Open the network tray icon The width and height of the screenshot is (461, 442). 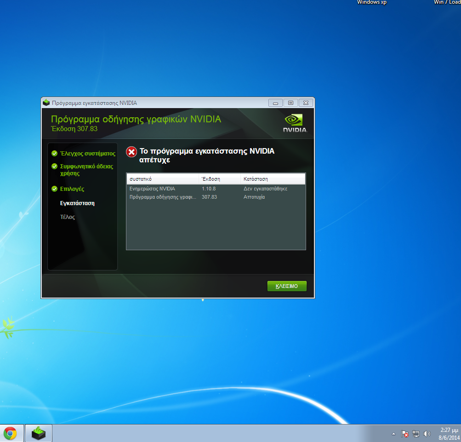point(415,434)
